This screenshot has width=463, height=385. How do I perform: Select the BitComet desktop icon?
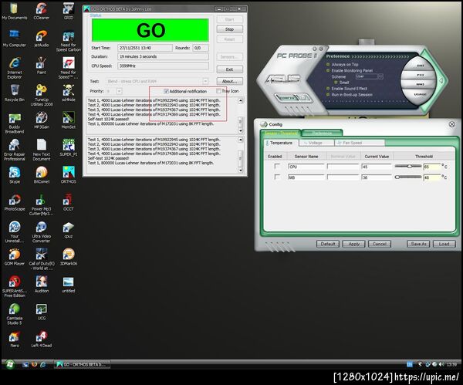pos(42,175)
